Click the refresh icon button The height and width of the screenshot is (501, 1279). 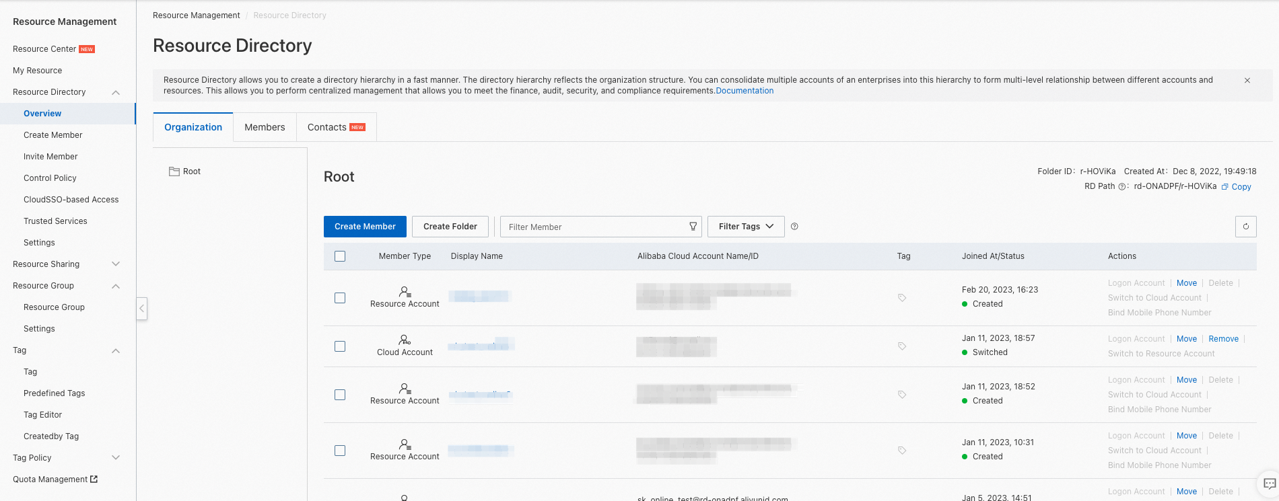pos(1246,227)
